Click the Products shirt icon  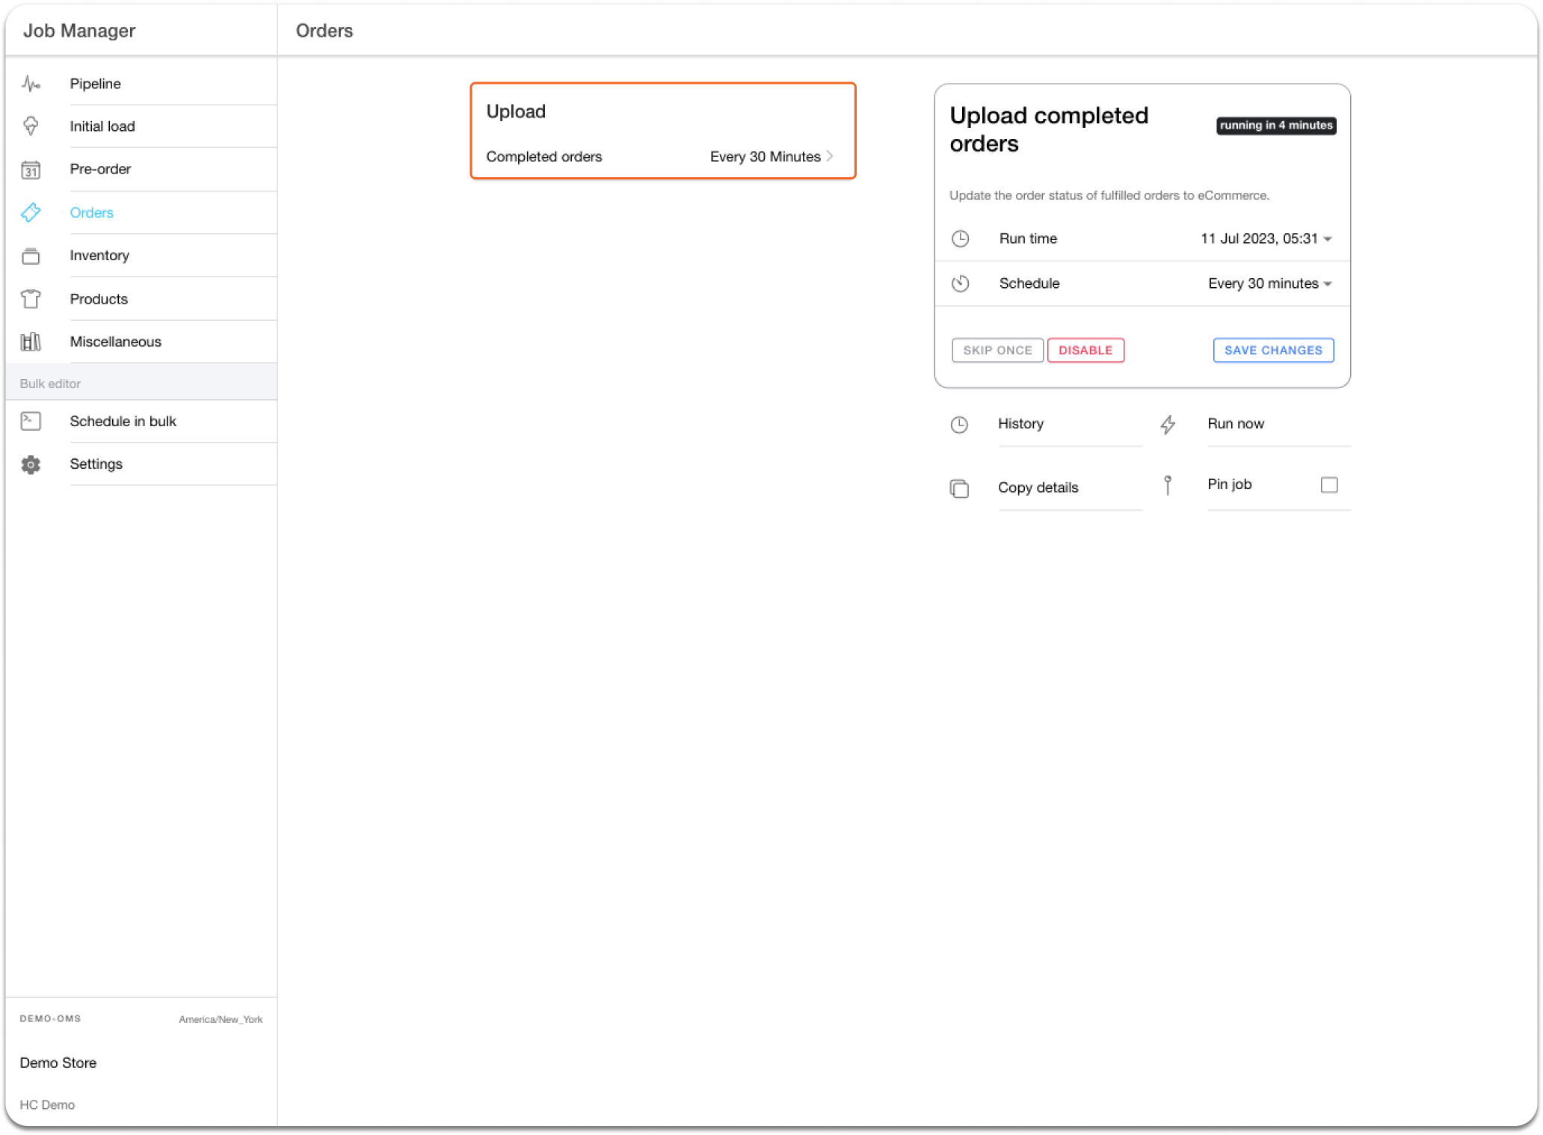(31, 299)
